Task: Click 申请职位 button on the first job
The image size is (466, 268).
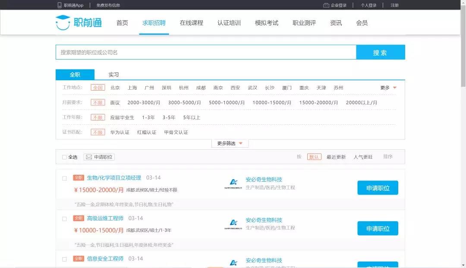Action: click(378, 188)
